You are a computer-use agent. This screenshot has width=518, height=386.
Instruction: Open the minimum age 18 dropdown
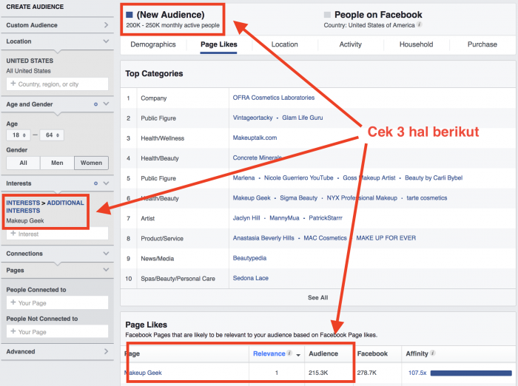tap(17, 135)
